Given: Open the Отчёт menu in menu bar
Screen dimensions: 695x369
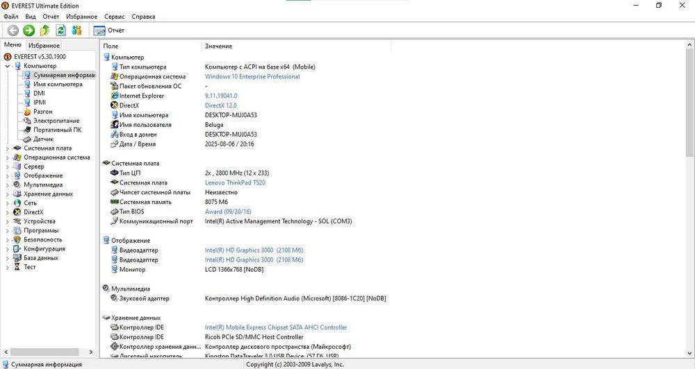Looking at the screenshot, I should point(51,17).
